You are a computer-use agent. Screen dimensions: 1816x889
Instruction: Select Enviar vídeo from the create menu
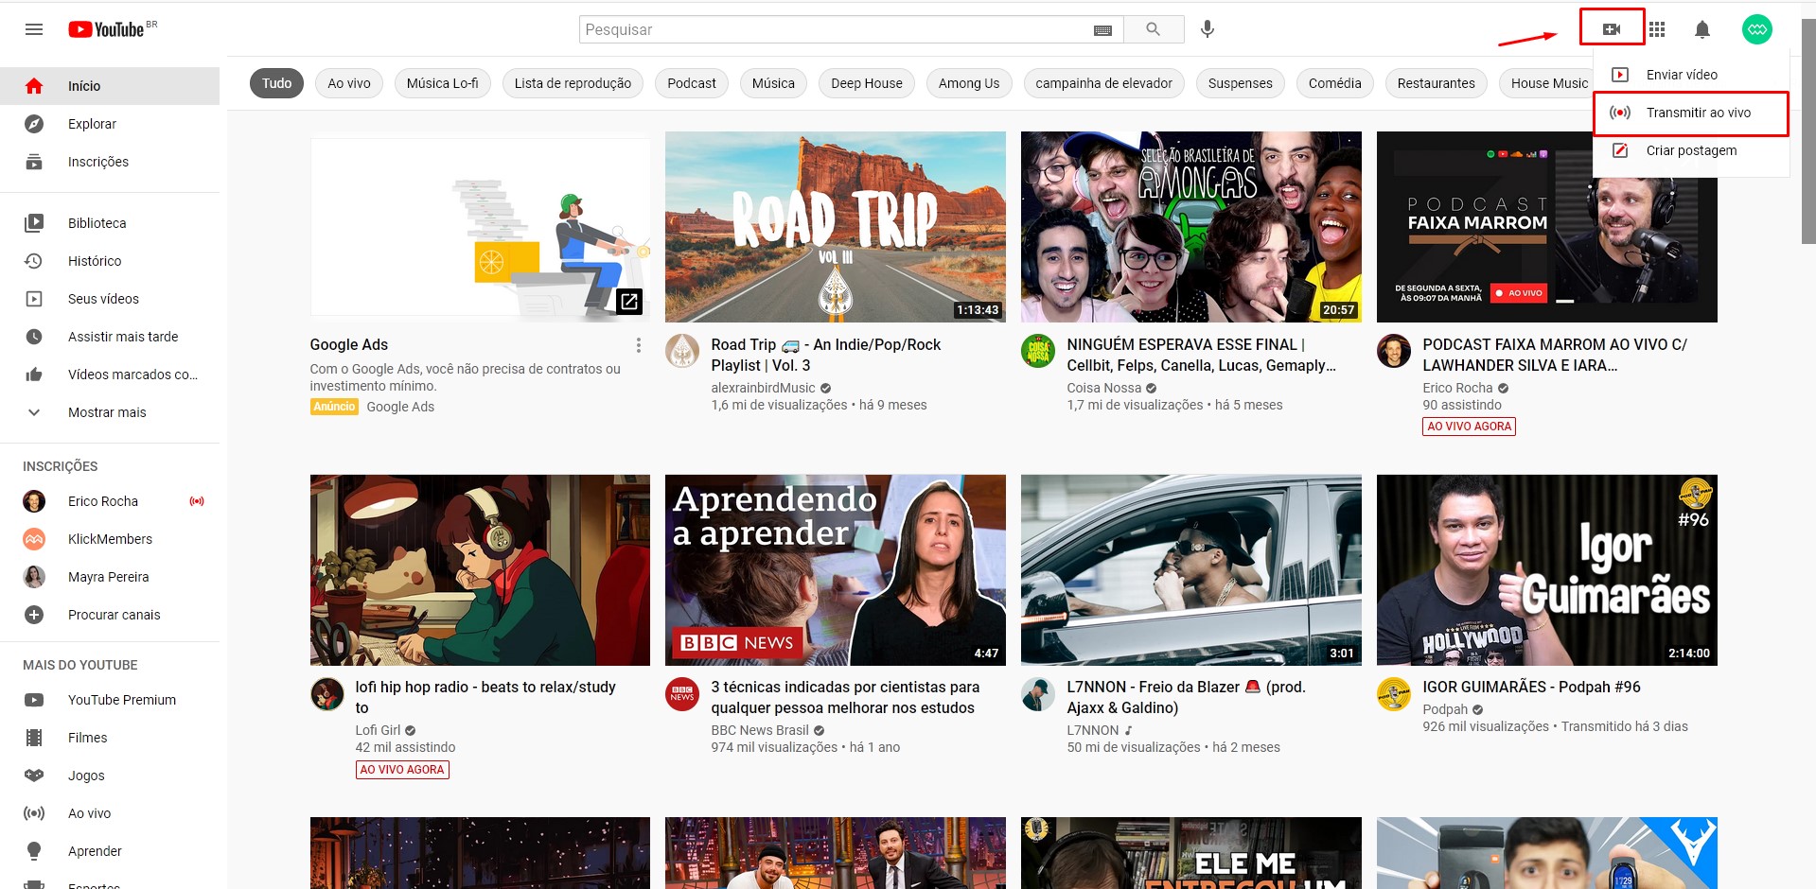pyautogui.click(x=1691, y=75)
